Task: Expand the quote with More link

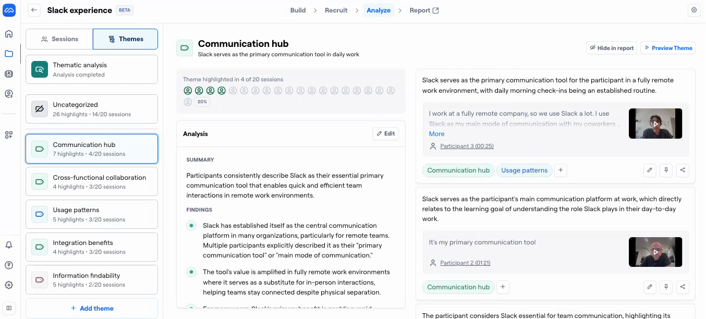Action: 436,134
